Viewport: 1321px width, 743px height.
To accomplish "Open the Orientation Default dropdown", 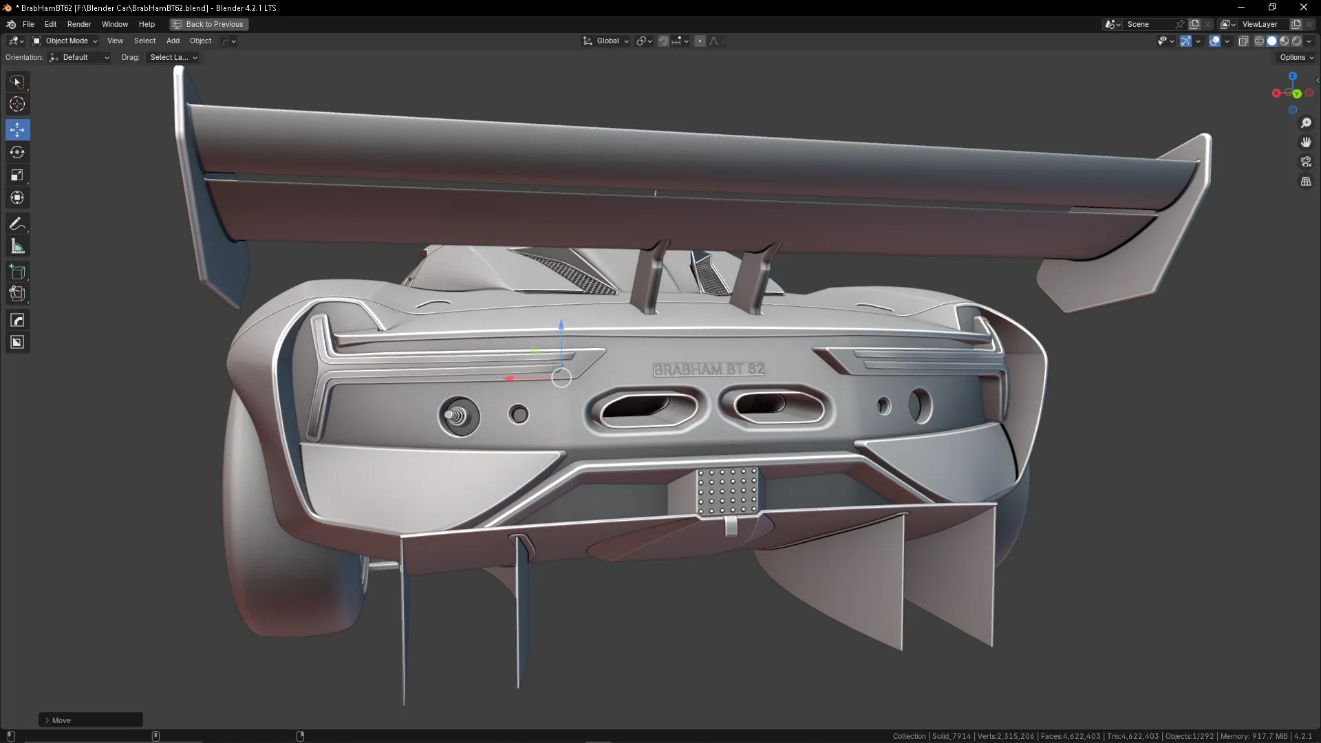I will coord(79,58).
